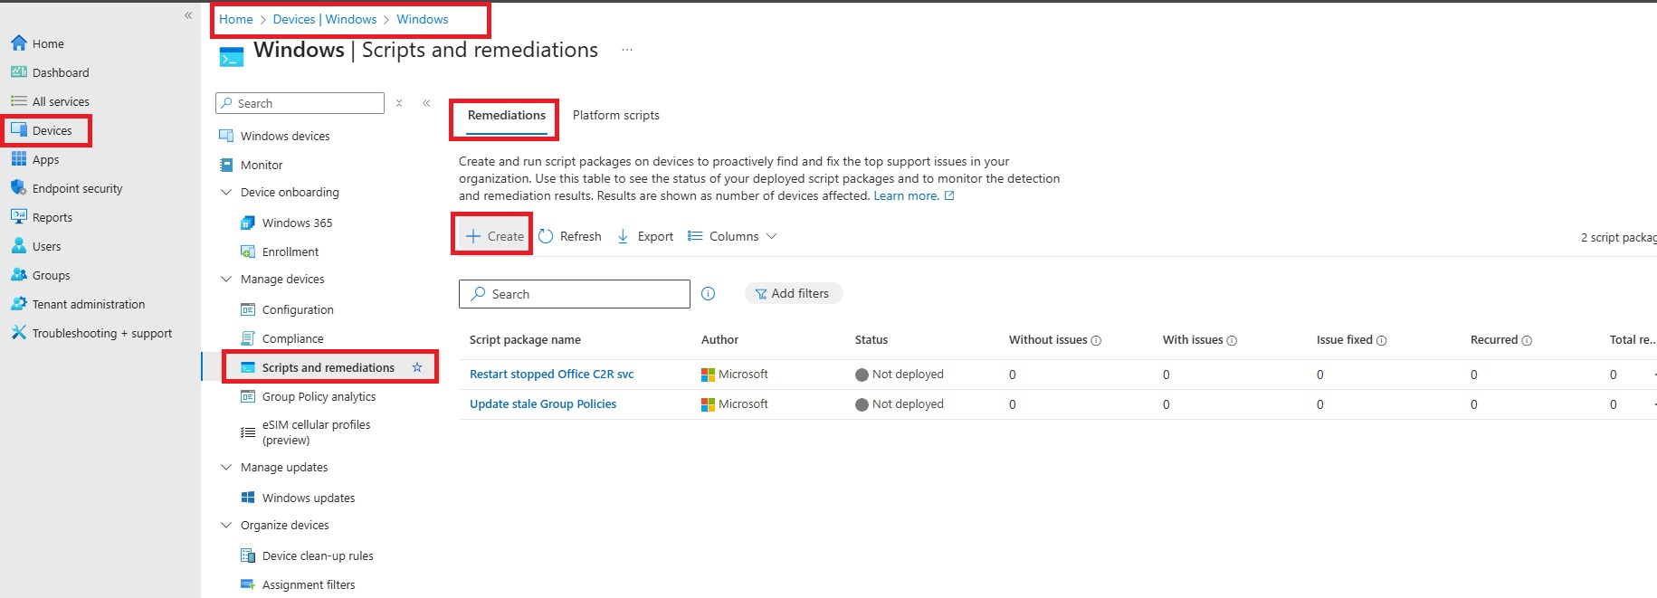1657x598 pixels.
Task: Favorite Scripts and remediations with the star
Action: (x=417, y=367)
